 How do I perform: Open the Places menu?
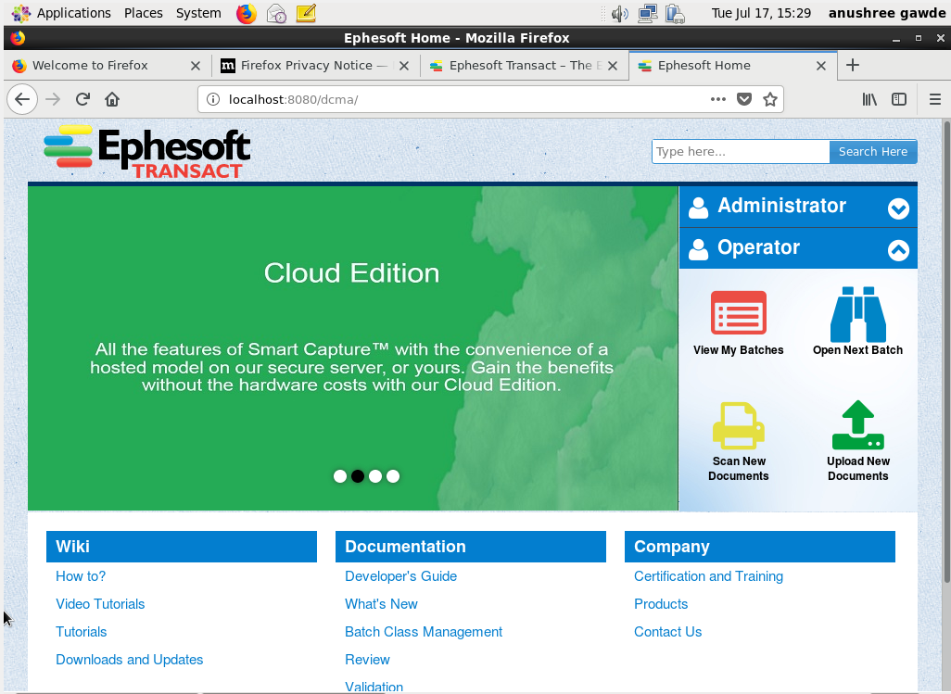click(143, 13)
